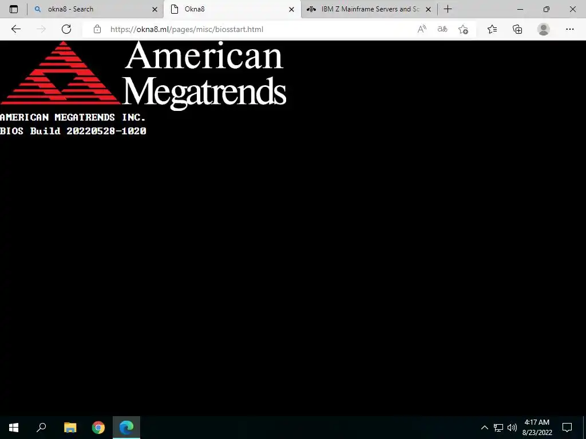Viewport: 586px width, 439px height.
Task: Click Show desktop strip at taskbar end
Action: pos(584,428)
